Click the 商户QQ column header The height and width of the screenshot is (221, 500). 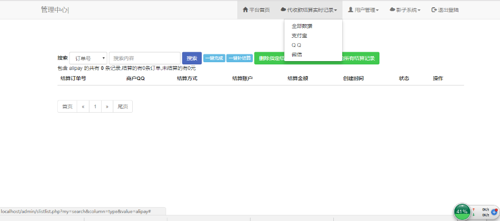coord(136,78)
